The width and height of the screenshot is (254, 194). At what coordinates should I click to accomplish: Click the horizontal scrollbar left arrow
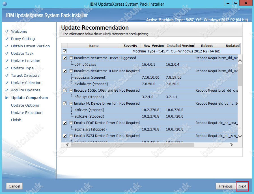68,145
